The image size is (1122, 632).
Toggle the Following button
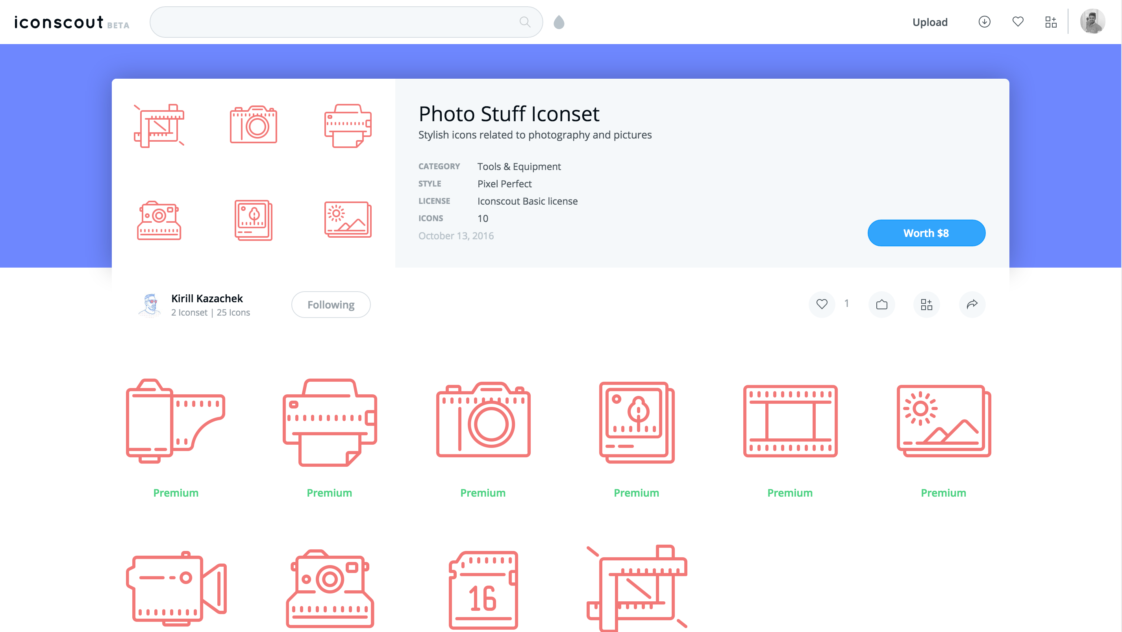[x=331, y=305]
